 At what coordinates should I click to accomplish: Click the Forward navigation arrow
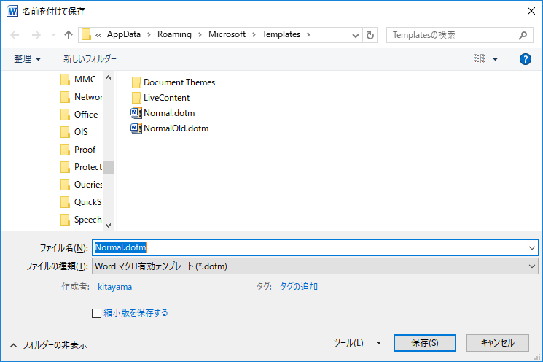pyautogui.click(x=36, y=35)
